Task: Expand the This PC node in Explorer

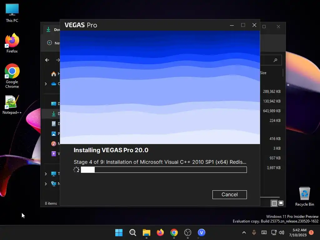Action: (46, 174)
